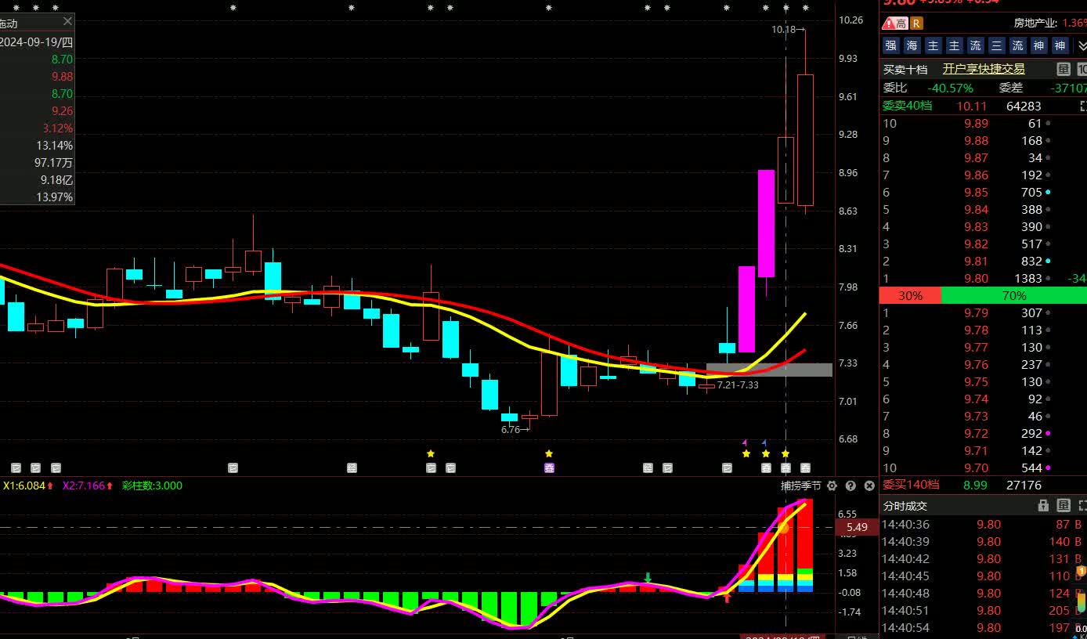Select the 海 stock tag
The width and height of the screenshot is (1087, 639).
point(912,45)
